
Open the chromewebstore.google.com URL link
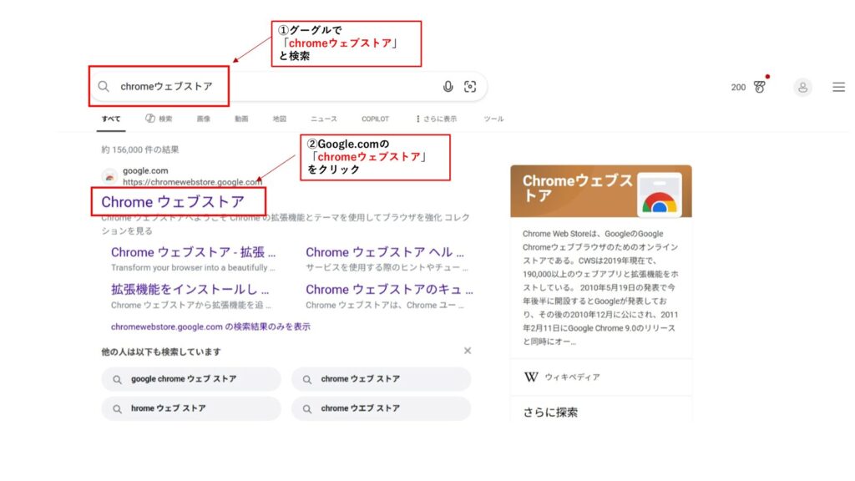193,182
